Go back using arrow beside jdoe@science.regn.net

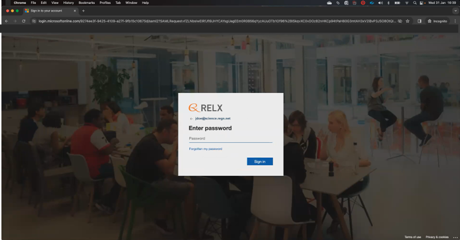pyautogui.click(x=191, y=119)
